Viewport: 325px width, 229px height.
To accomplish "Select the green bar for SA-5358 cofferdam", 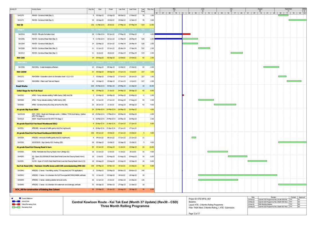I will pos(271,67).
